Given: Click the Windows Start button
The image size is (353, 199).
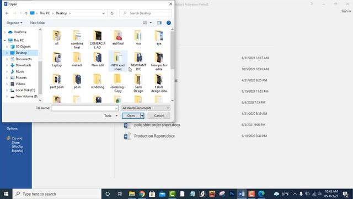Looking at the screenshot, I should [x=6, y=194].
